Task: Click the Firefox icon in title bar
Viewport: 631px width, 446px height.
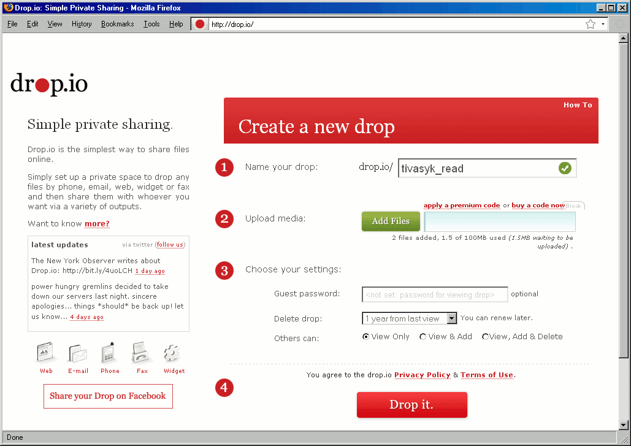Action: click(8, 7)
